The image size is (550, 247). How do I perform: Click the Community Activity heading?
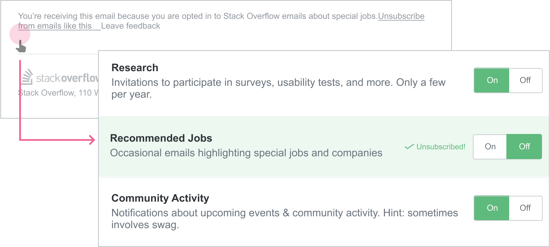pos(160,198)
